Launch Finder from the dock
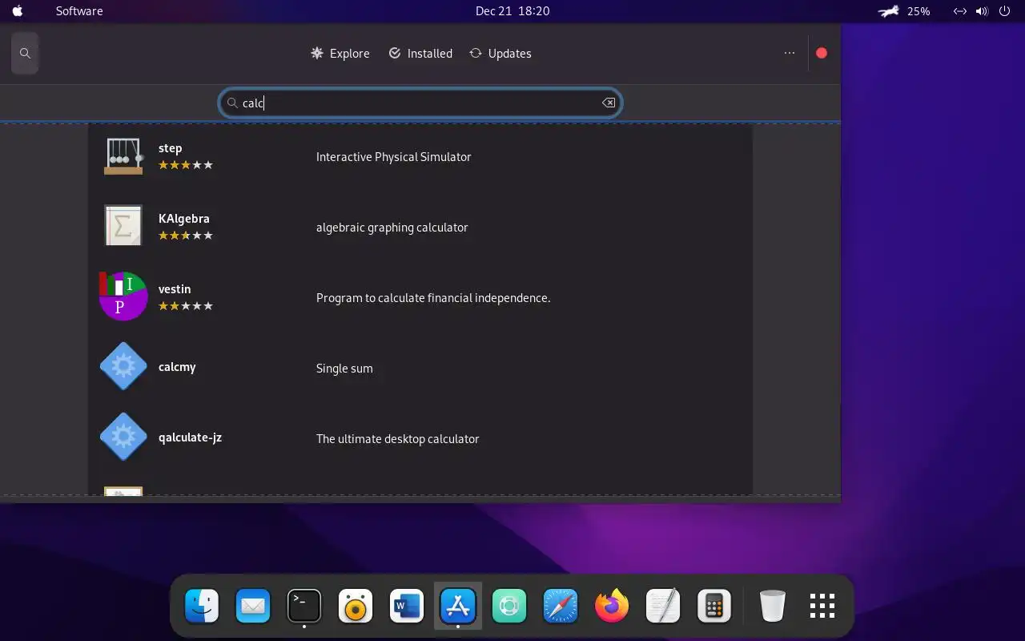 coord(202,606)
